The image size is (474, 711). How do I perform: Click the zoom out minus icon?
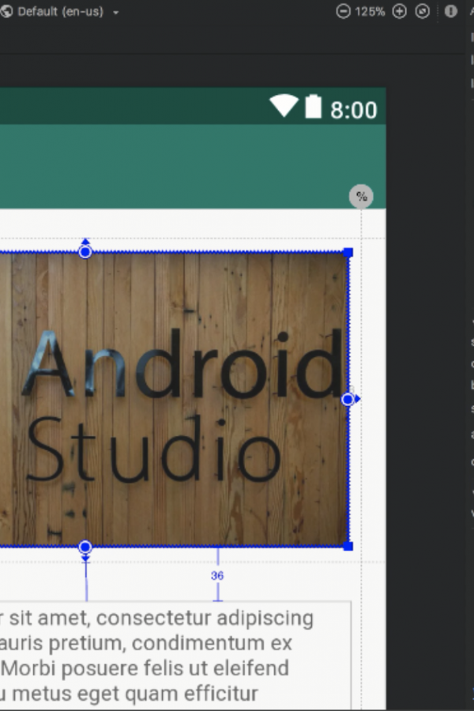(344, 11)
